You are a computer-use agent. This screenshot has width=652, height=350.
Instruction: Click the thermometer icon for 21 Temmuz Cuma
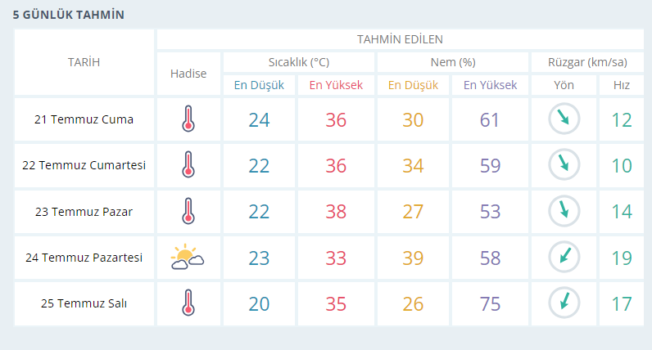pyautogui.click(x=188, y=119)
